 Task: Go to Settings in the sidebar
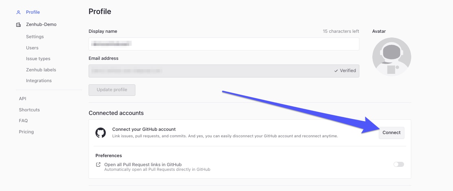[x=35, y=37]
